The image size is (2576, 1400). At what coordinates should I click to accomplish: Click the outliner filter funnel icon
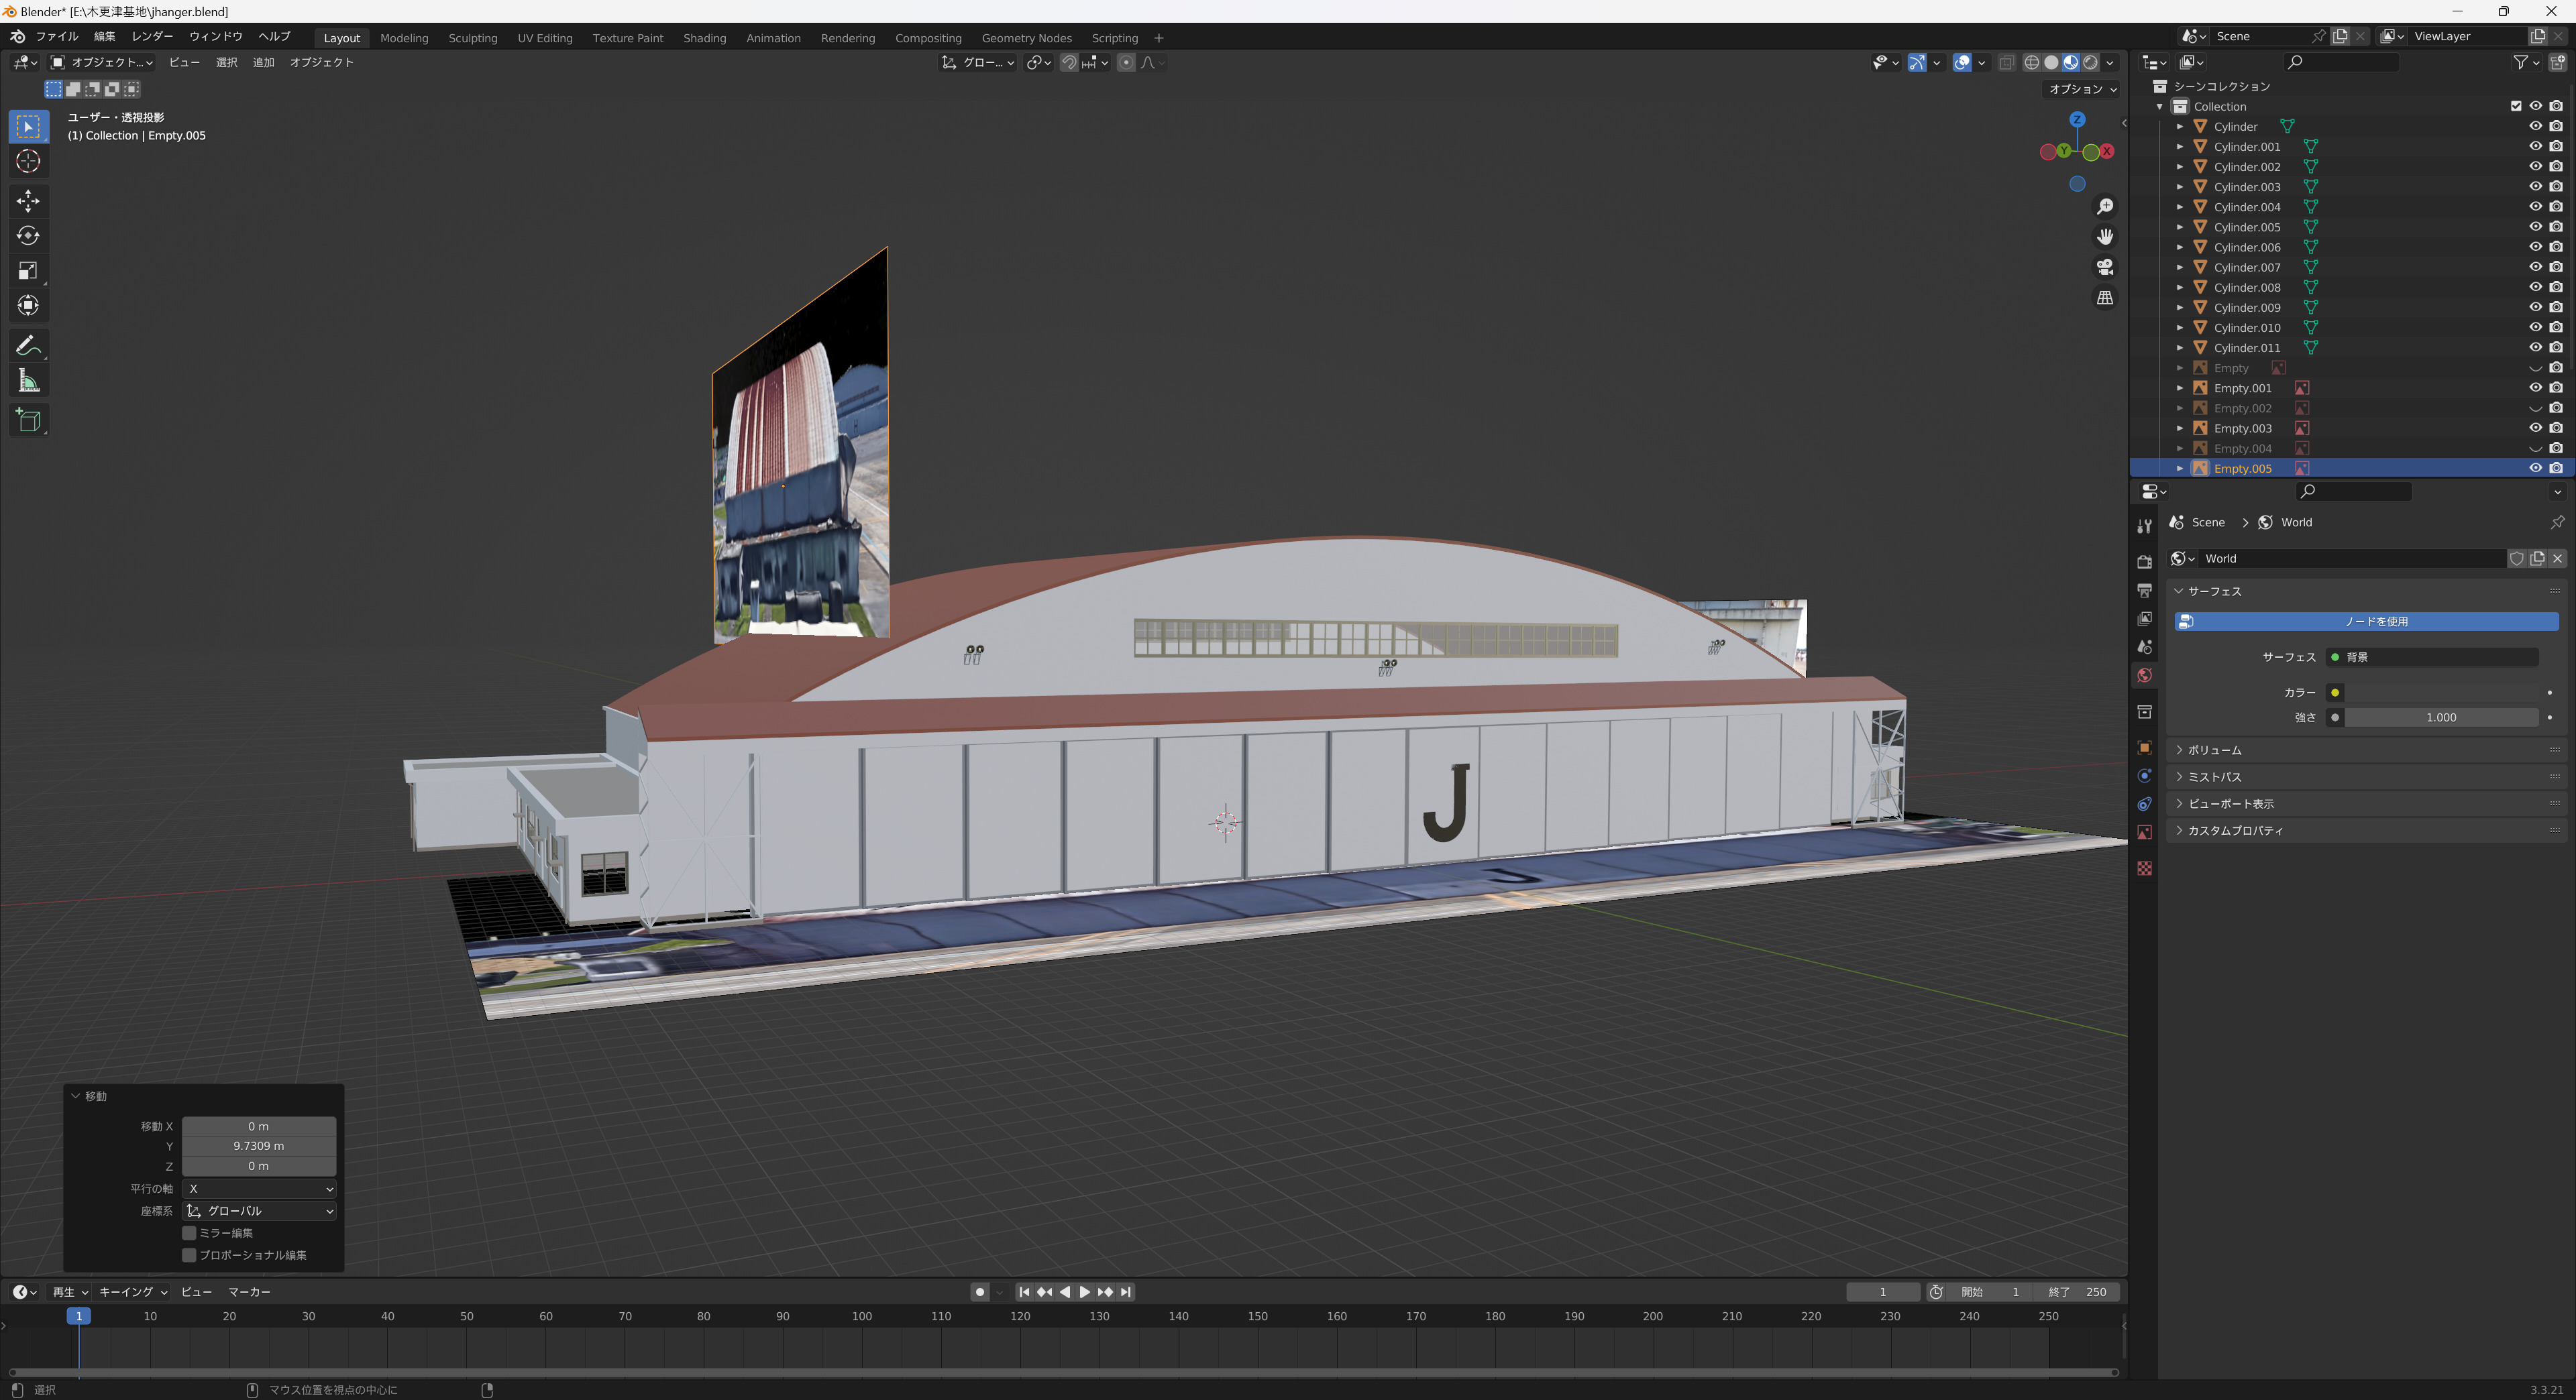(x=2521, y=62)
